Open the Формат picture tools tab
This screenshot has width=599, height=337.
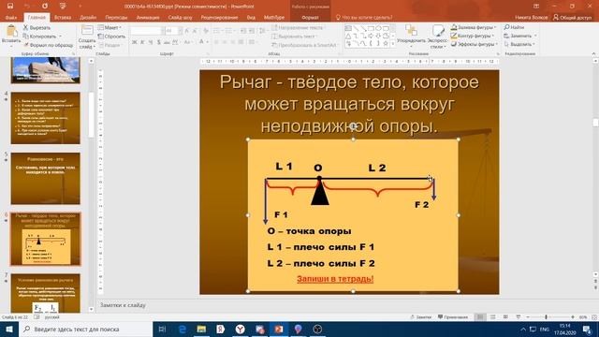(x=310, y=18)
